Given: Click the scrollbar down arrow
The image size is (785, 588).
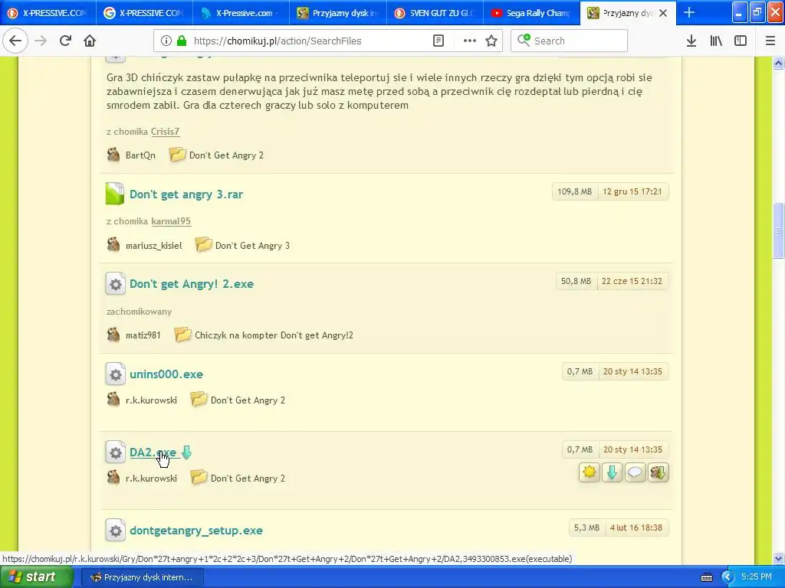Looking at the screenshot, I should click(778, 558).
